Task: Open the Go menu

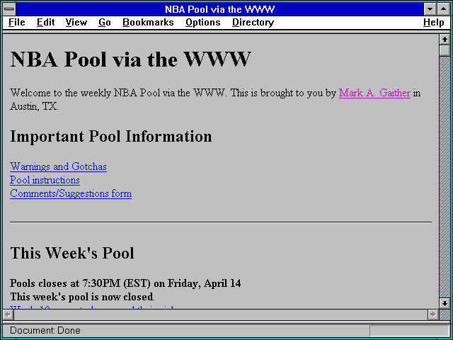Action: [104, 23]
